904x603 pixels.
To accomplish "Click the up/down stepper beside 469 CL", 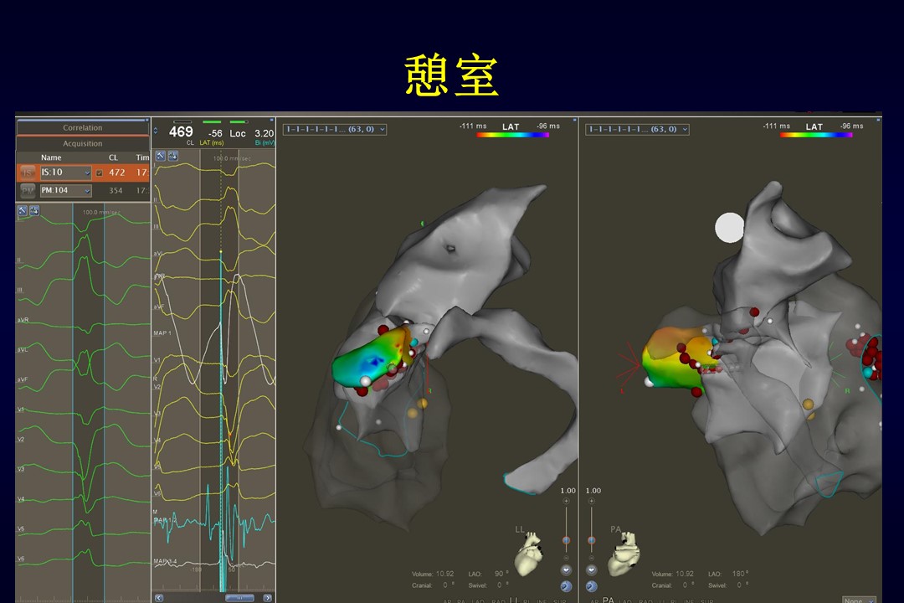I will [156, 131].
